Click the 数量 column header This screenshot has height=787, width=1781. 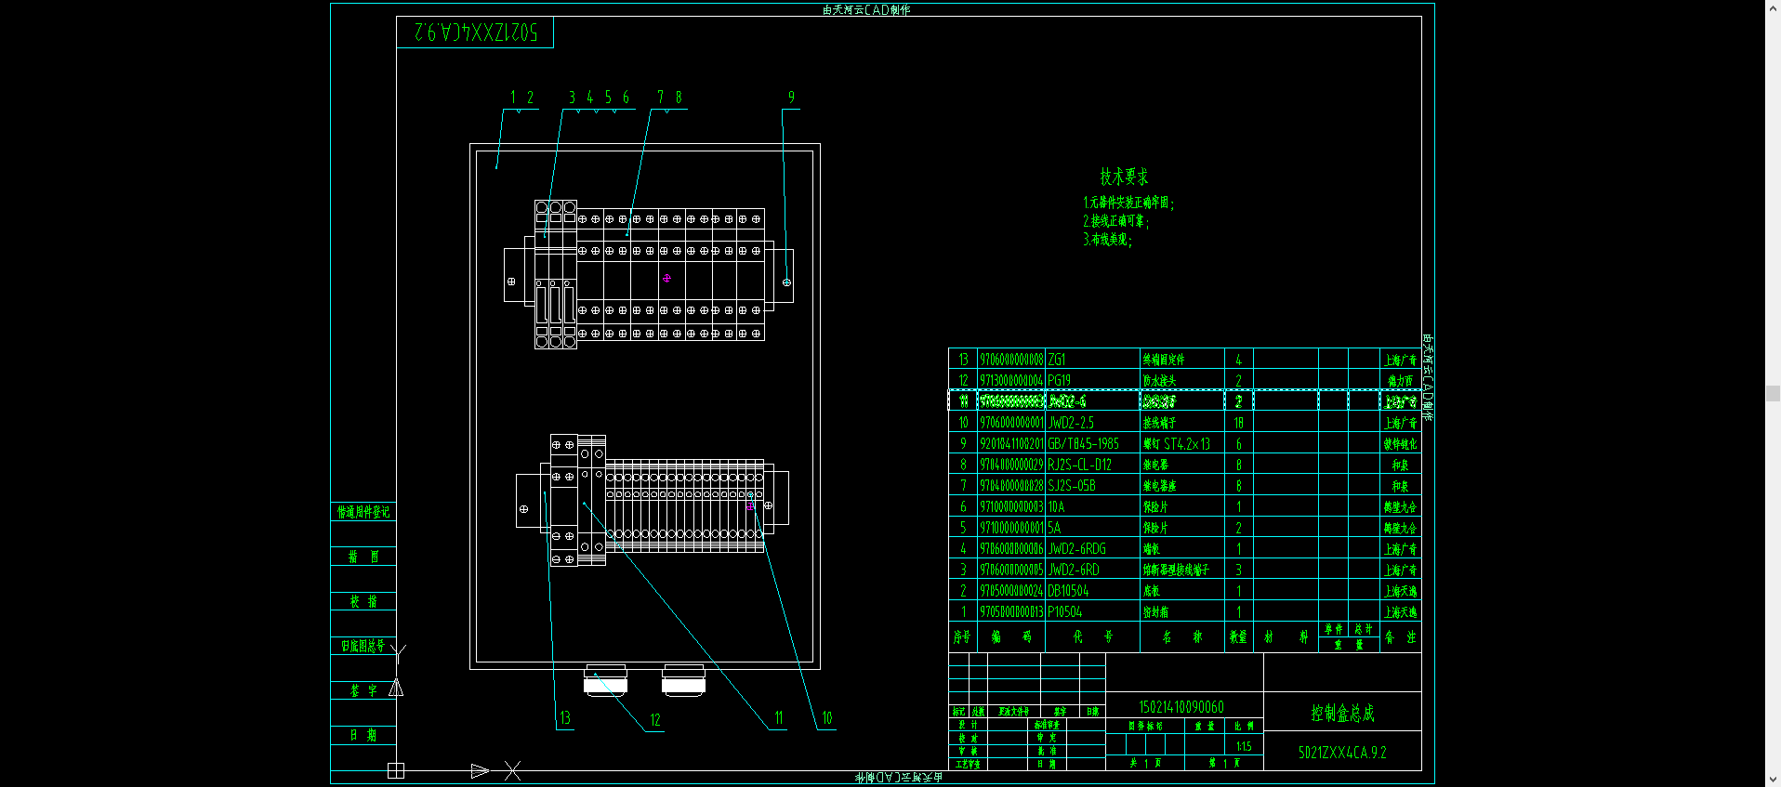pyautogui.click(x=1238, y=637)
